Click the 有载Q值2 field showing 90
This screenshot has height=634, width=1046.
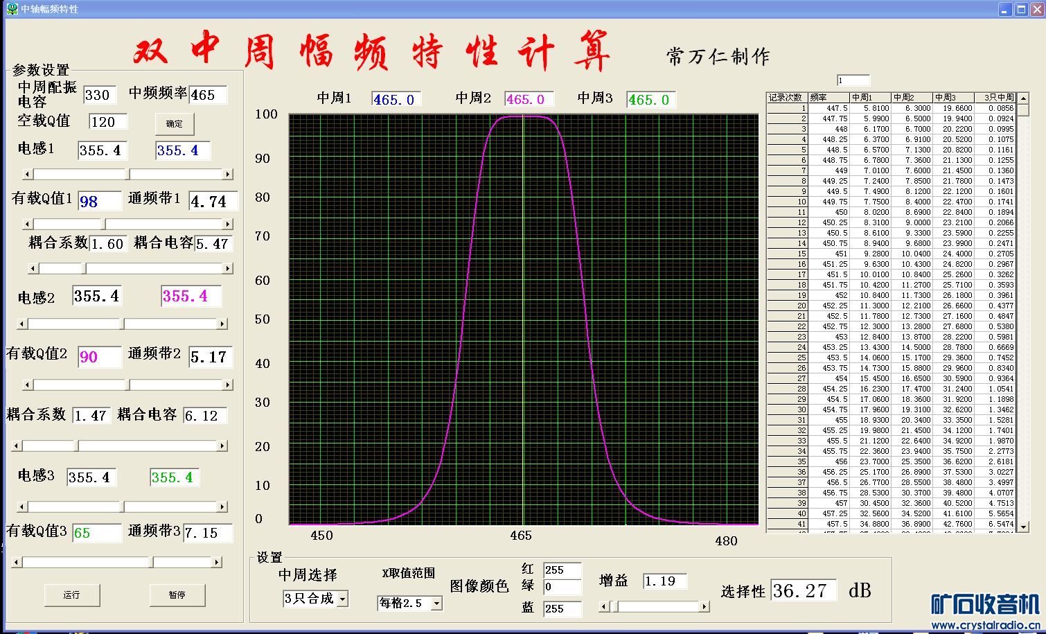click(99, 357)
